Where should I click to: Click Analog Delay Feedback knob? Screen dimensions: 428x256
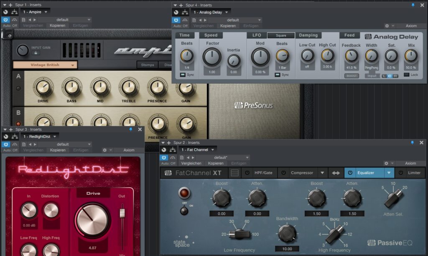(351, 56)
